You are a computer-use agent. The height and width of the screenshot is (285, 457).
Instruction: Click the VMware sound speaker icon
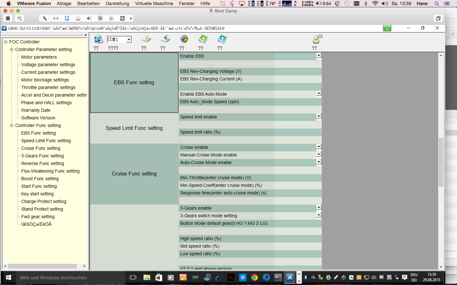[89, 18]
